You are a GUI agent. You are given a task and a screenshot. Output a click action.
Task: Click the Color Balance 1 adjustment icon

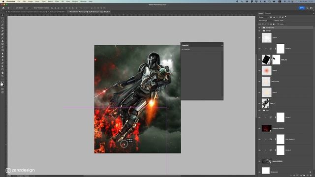coord(271,139)
